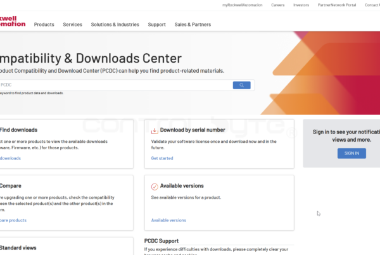
Task: Open the Solutions & Industries menu
Action: tap(115, 25)
